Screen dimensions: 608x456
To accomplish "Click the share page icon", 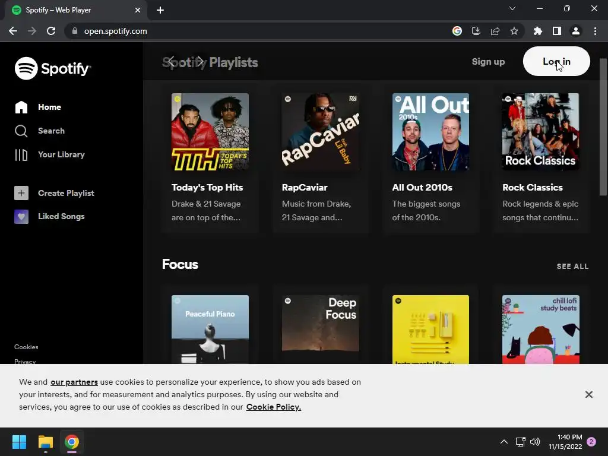I will 495,31.
